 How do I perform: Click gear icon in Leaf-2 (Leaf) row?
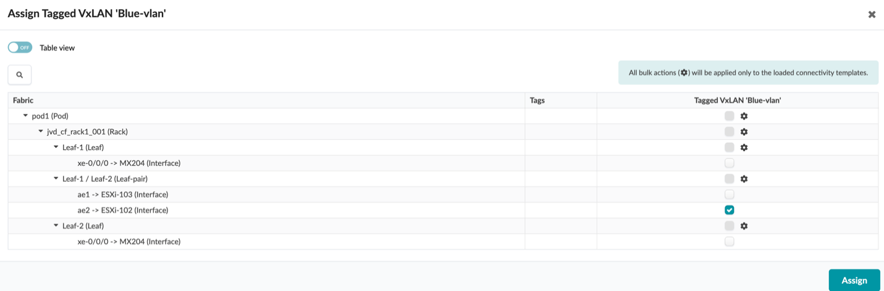pos(744,226)
